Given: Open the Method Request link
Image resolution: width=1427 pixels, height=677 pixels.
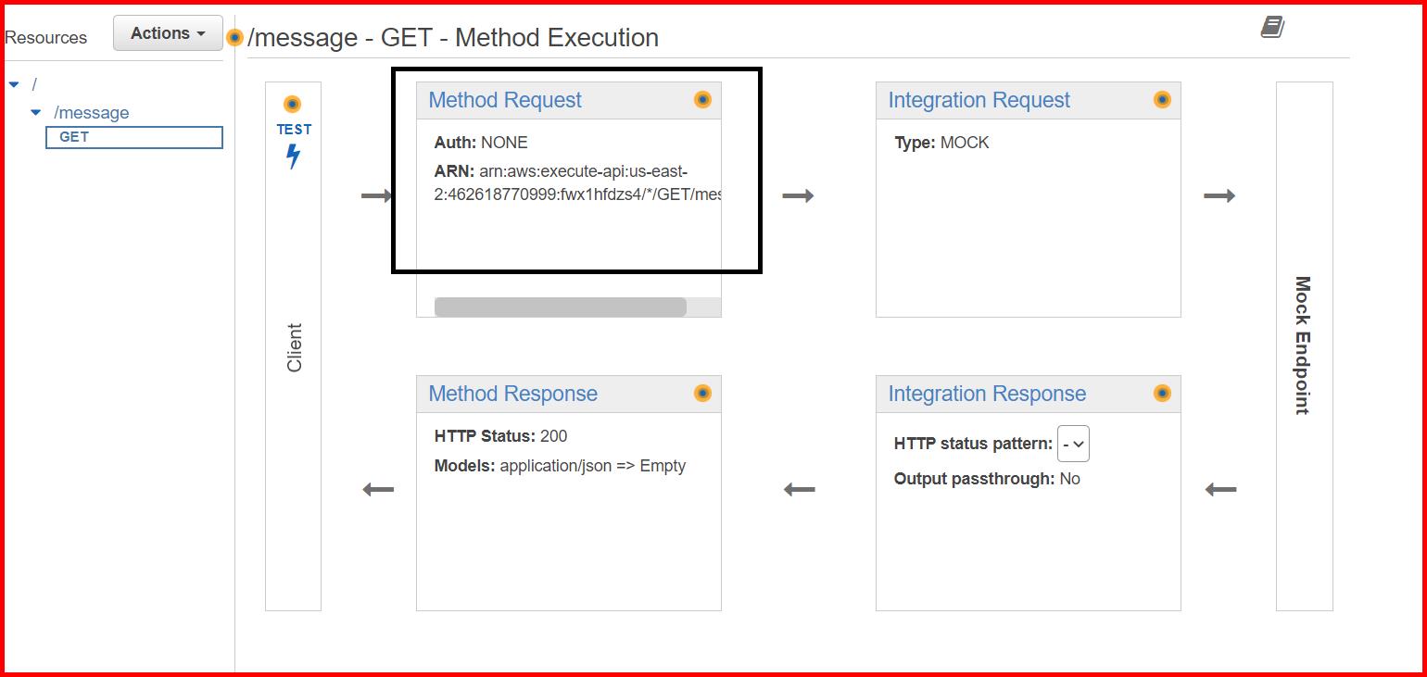Looking at the screenshot, I should pos(505,100).
